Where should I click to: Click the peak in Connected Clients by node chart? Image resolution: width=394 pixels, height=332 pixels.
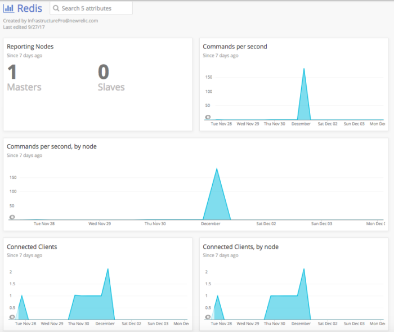click(304, 269)
